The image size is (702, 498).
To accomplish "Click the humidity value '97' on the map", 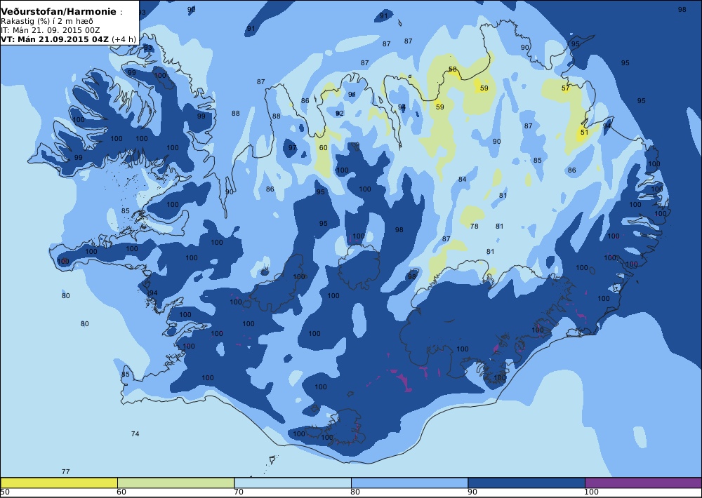I will point(292,148).
